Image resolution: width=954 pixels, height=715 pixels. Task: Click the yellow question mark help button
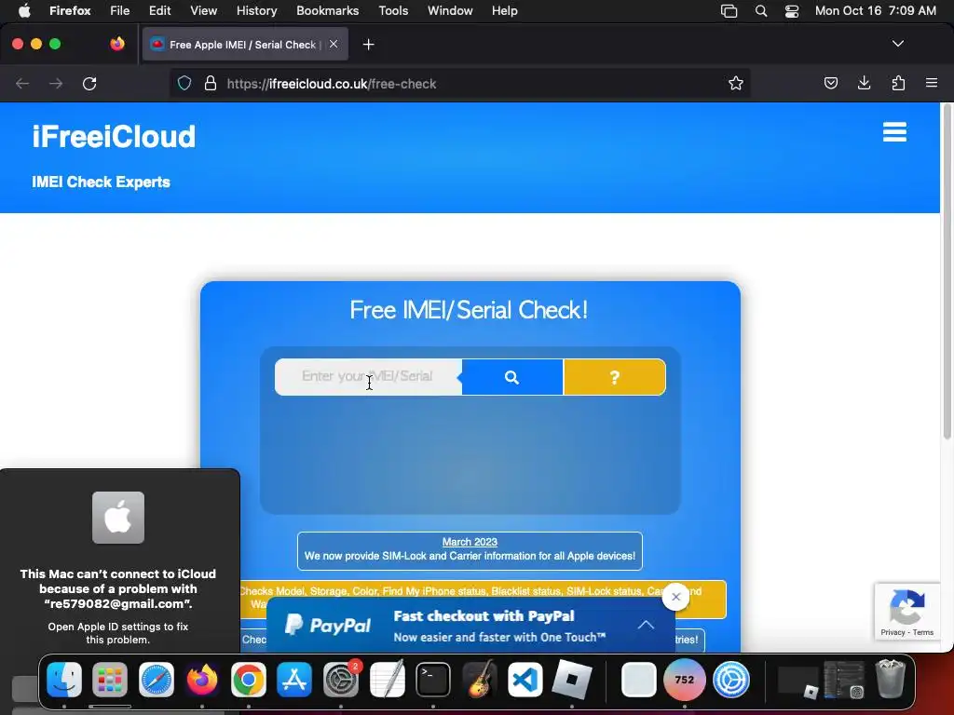615,377
